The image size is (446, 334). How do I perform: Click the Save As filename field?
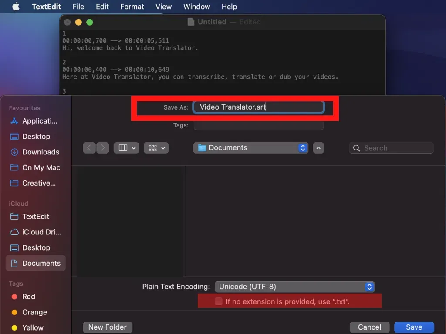point(258,107)
